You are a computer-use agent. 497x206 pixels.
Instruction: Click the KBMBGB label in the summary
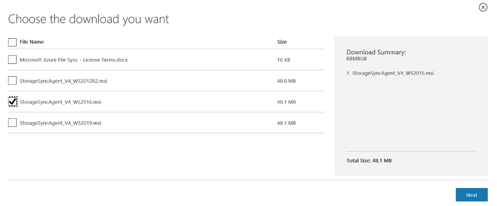pos(356,59)
